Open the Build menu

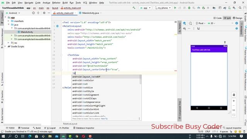click(x=65, y=3)
